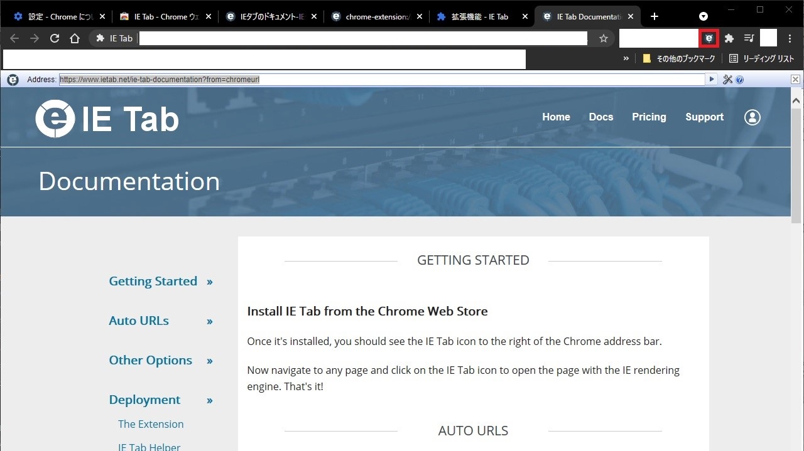Jump to the Deployment section
The height and width of the screenshot is (451, 804).
coord(144,400)
